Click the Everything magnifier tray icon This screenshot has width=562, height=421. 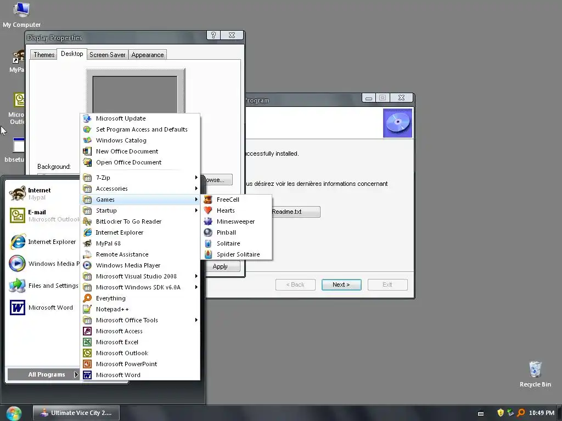click(521, 413)
